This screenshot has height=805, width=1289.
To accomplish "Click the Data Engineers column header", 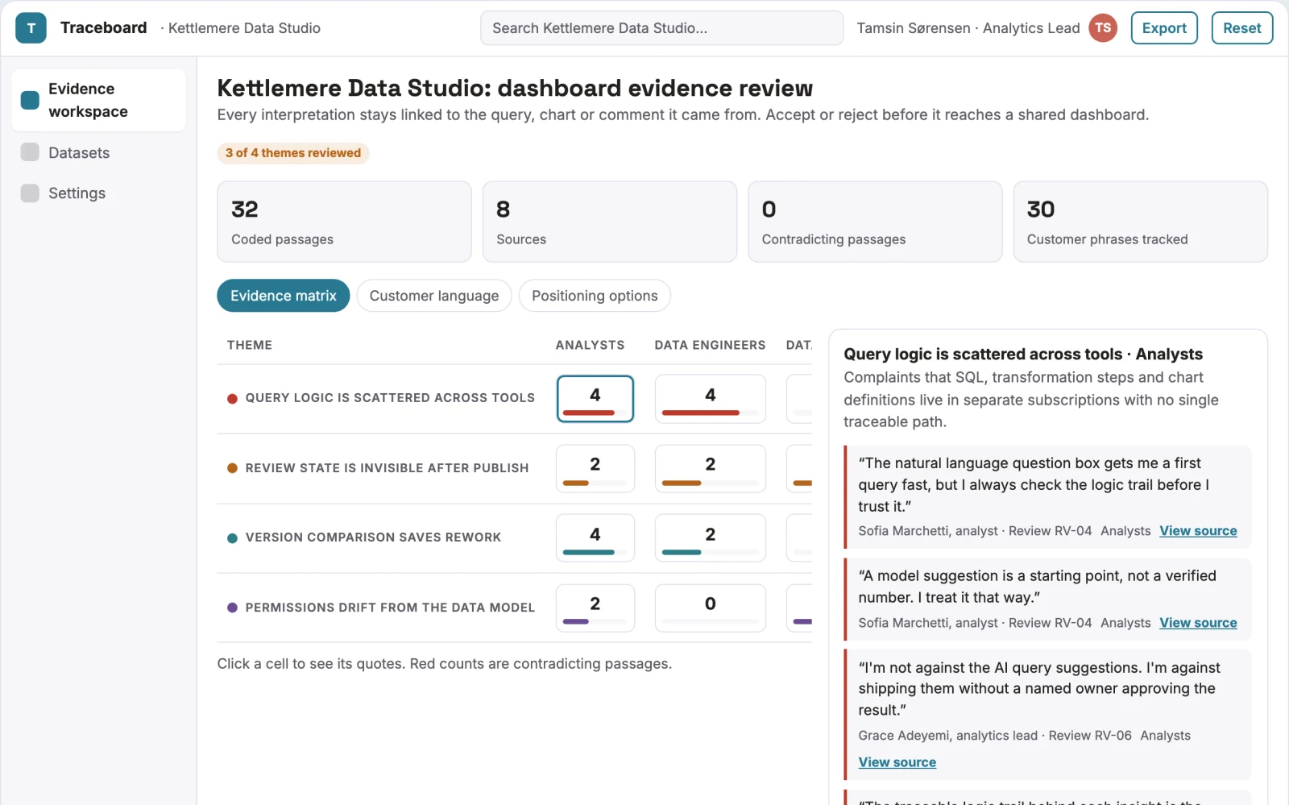I will click(710, 345).
